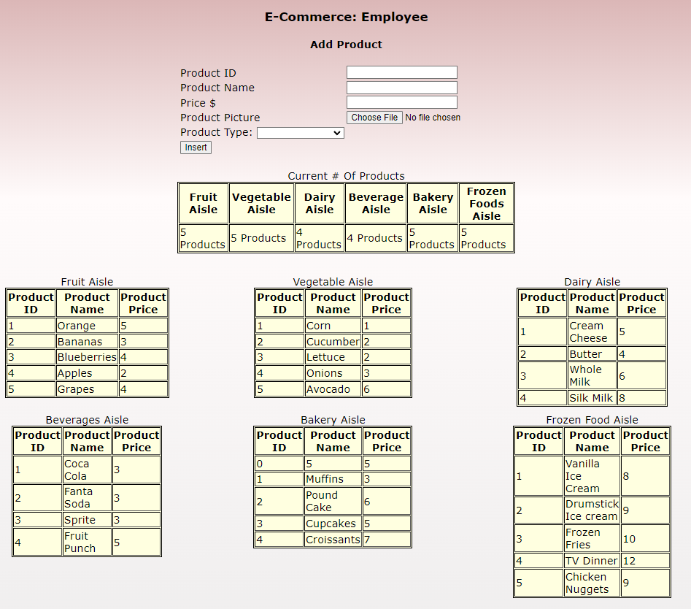Click the Corn cell in Vegetable Aisle
The height and width of the screenshot is (609, 691).
pos(333,326)
